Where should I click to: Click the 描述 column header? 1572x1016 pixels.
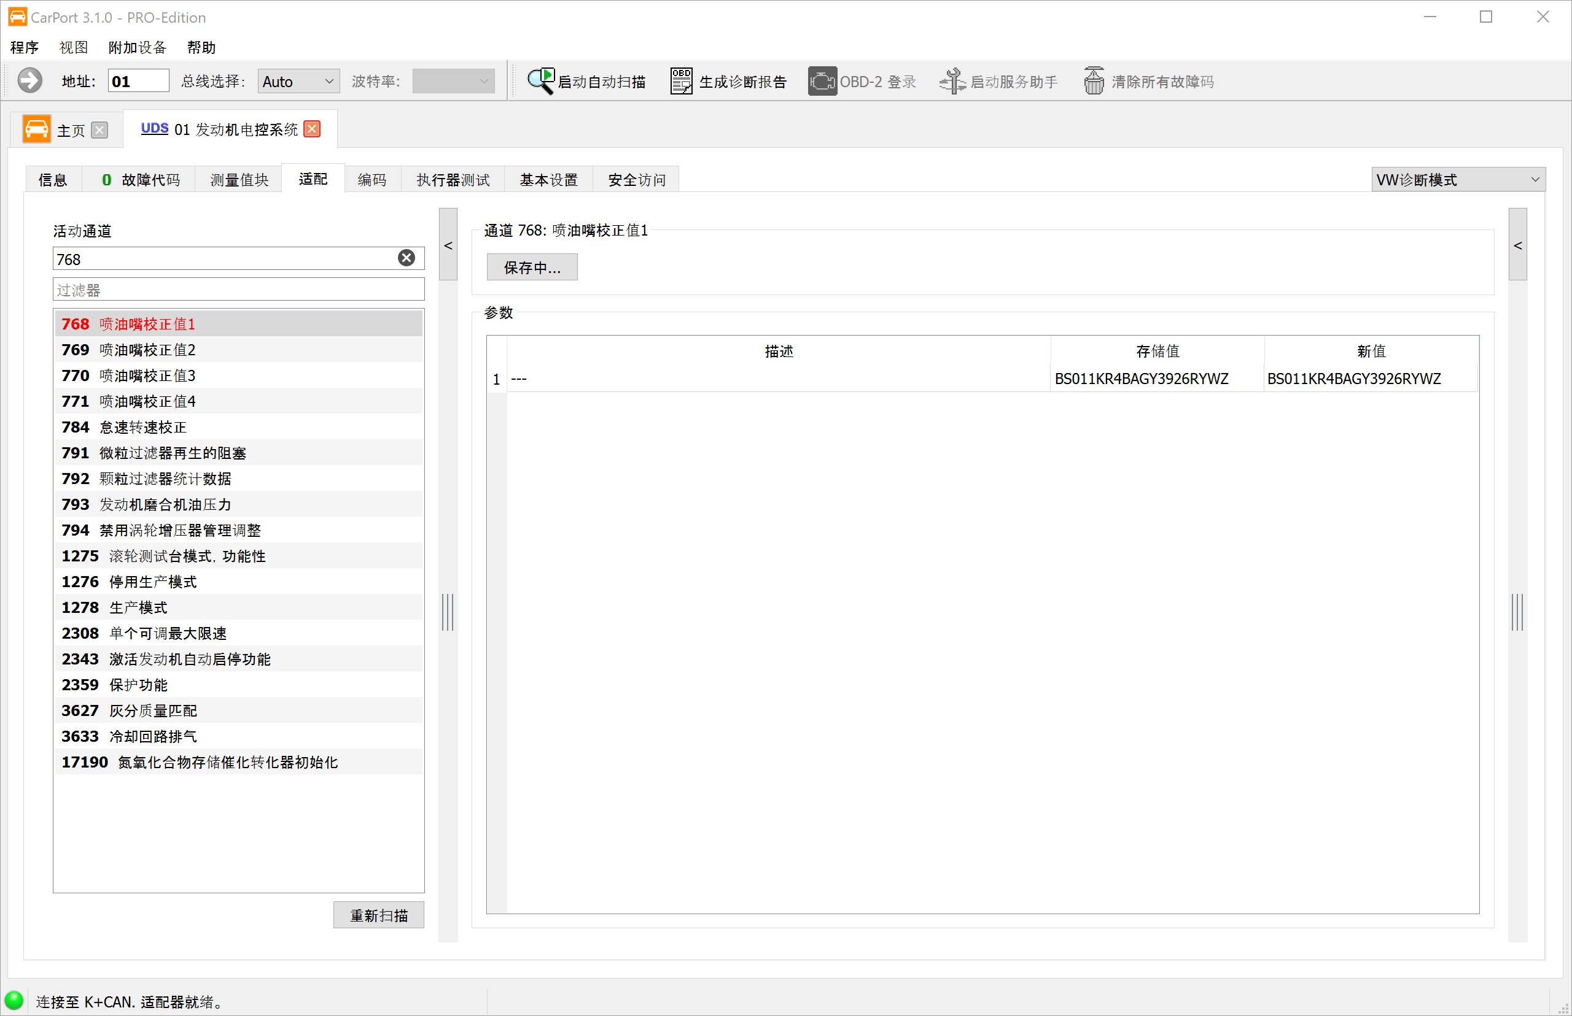click(779, 350)
